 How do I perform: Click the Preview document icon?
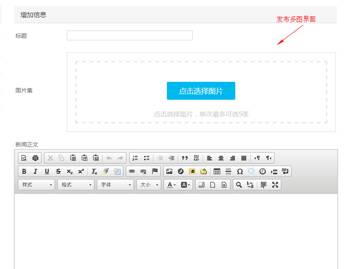point(24,158)
